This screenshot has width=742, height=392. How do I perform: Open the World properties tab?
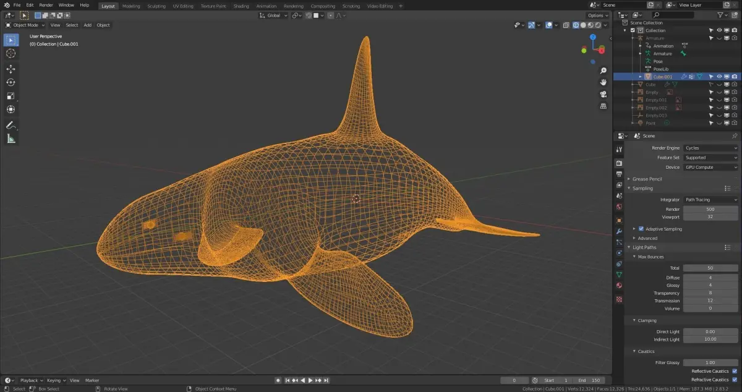(x=619, y=207)
